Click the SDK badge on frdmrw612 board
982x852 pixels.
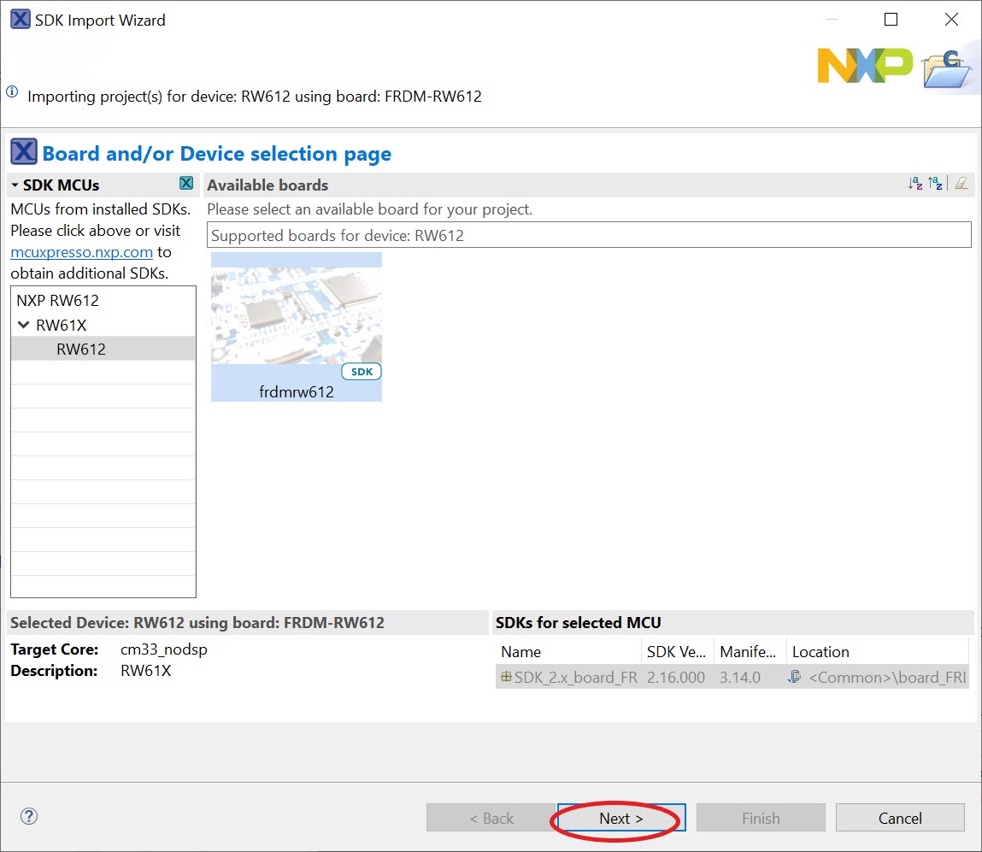click(362, 372)
